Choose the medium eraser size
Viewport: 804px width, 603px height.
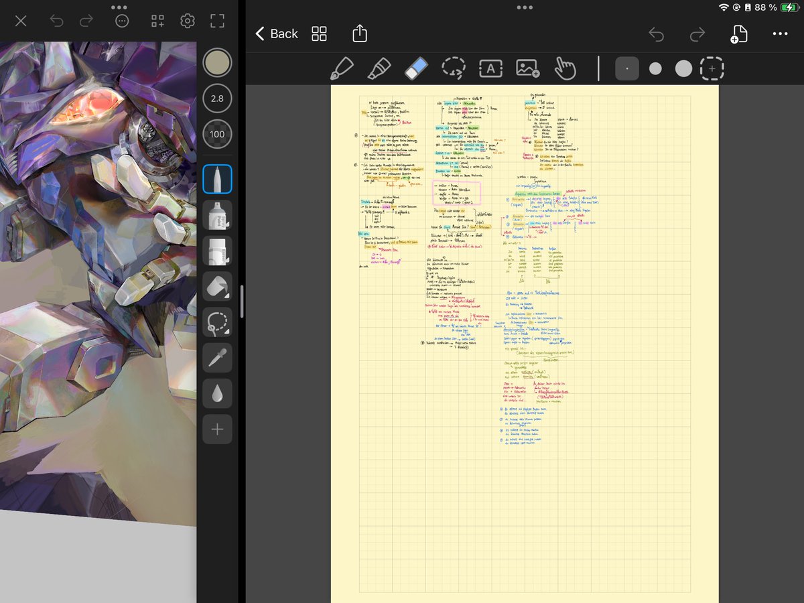point(655,68)
